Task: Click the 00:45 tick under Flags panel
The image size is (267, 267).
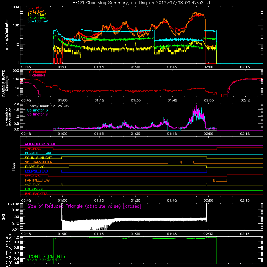Action: click(x=26, y=201)
